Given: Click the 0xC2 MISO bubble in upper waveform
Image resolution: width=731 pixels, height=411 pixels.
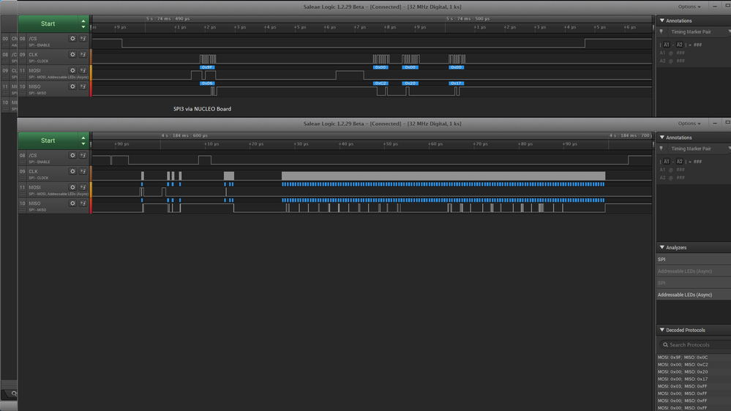Looking at the screenshot, I should coord(381,83).
